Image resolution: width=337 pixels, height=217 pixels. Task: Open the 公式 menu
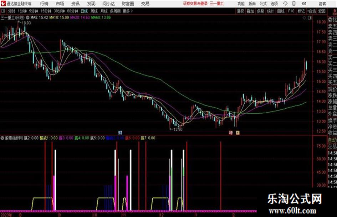(x=263, y=4)
